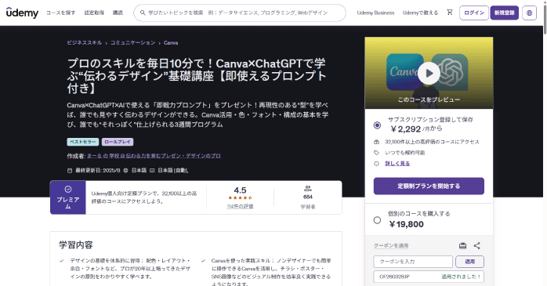
Task: Open 認定取得 menu item
Action: (94, 13)
